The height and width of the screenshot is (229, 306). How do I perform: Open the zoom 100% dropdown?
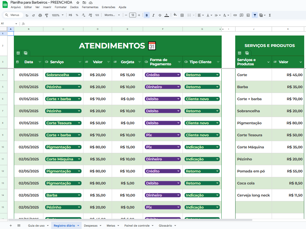coord(58,15)
